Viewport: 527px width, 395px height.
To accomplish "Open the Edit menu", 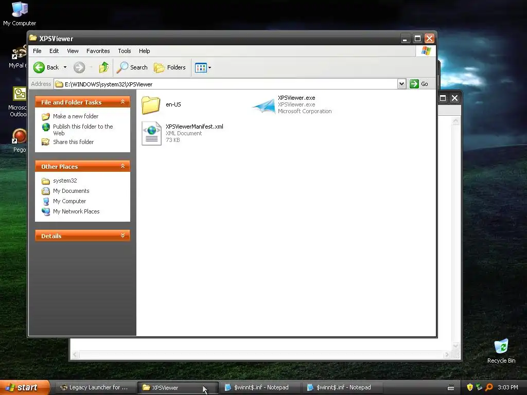I will coord(54,51).
